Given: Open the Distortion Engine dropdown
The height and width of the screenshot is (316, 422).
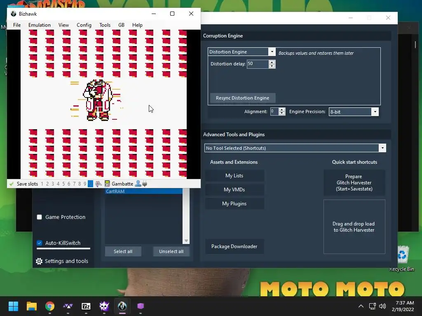Looking at the screenshot, I should tap(272, 51).
